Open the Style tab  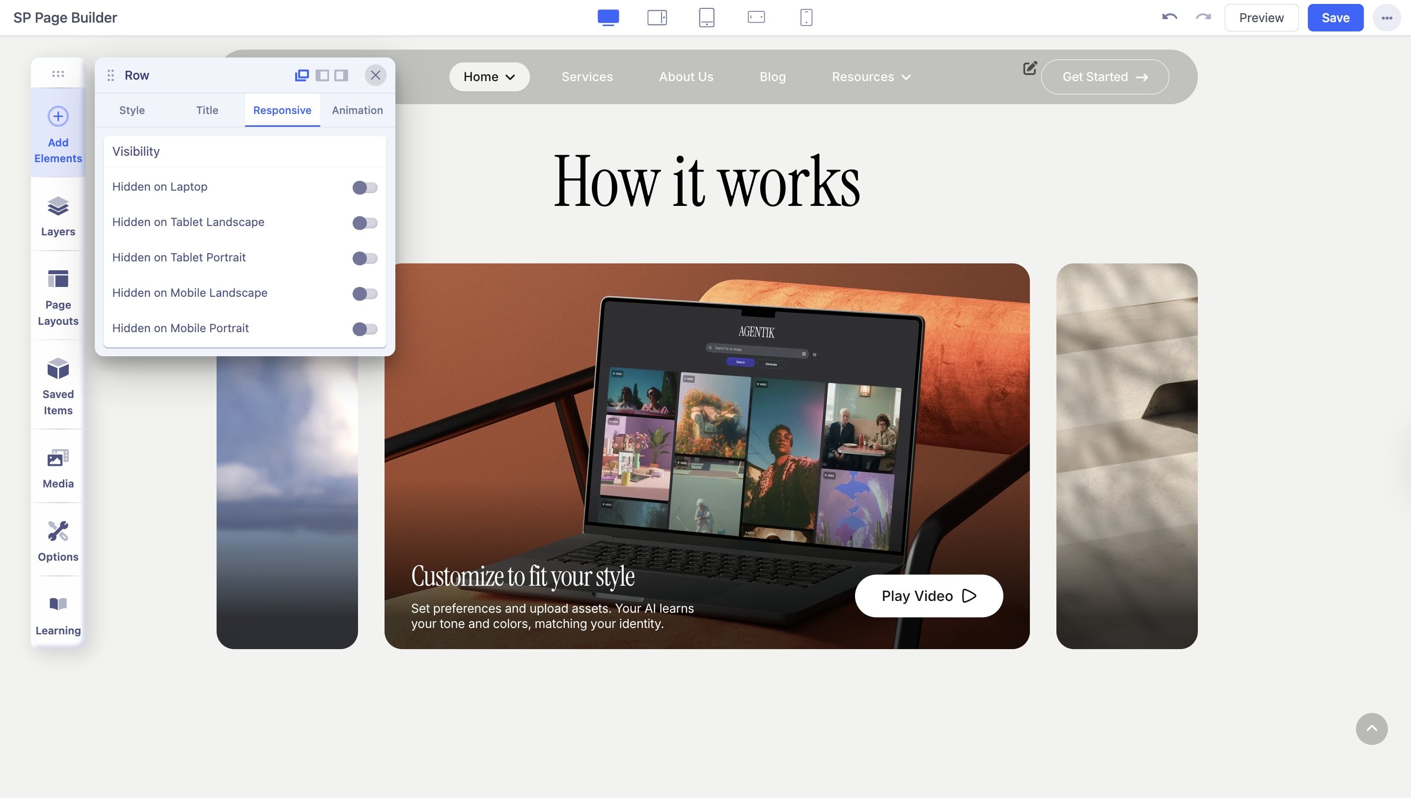tap(132, 110)
